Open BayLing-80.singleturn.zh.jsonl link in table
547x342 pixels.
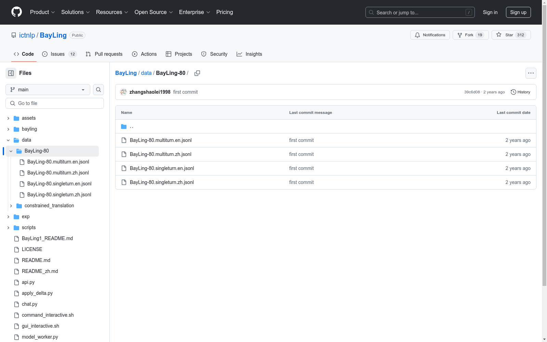tap(162, 182)
